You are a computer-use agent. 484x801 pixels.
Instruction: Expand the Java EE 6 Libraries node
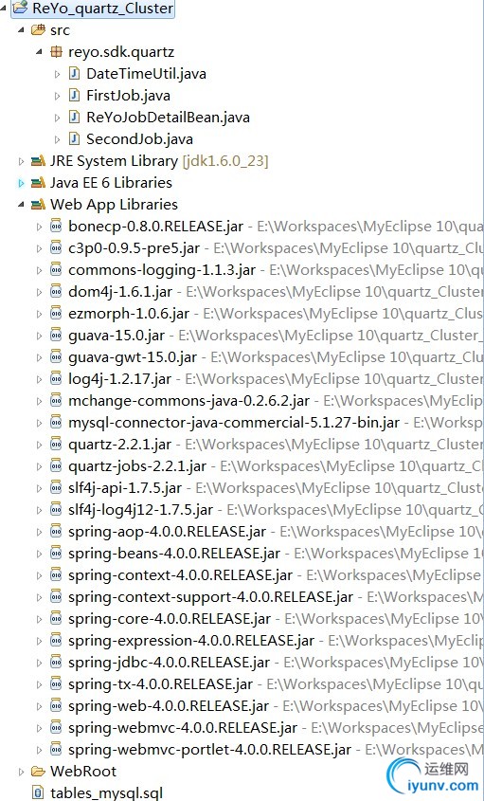21,183
